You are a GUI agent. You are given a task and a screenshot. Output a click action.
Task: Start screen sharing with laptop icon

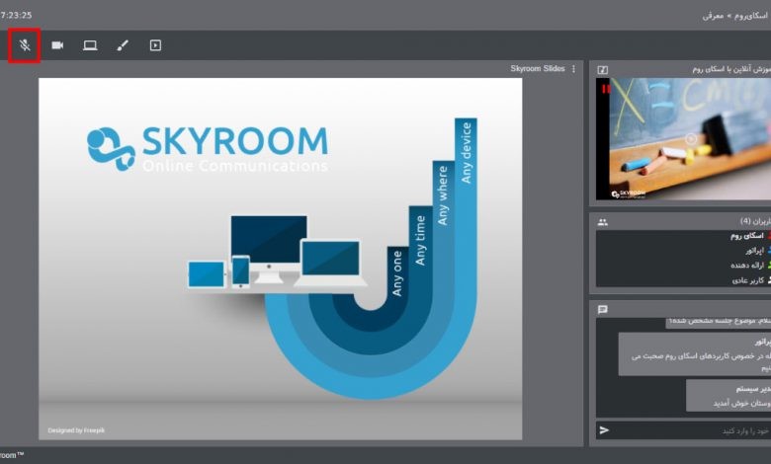[90, 45]
